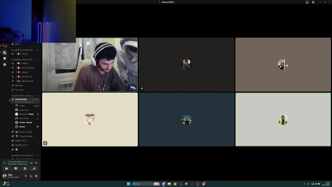Open the Discord inbox icon in title bar
This screenshot has height=187, width=332.
click(x=307, y=2)
